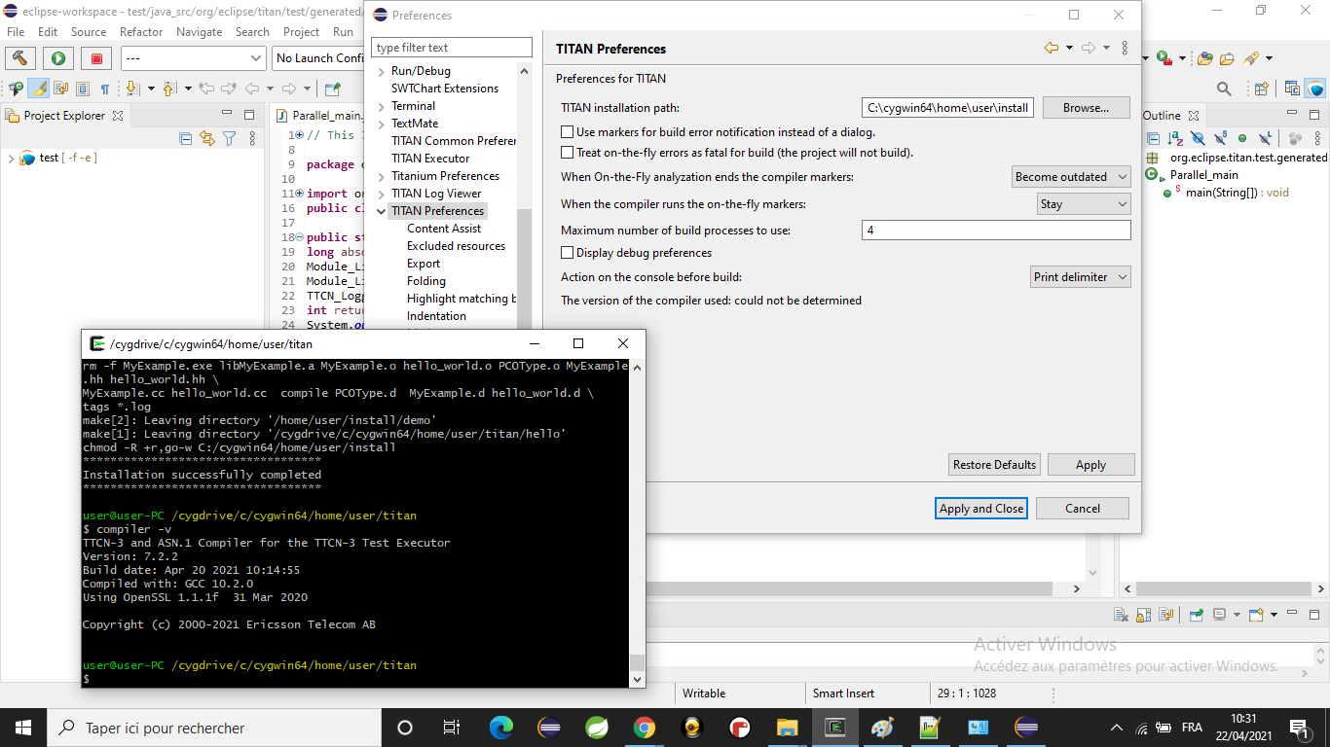This screenshot has height=747, width=1330.
Task: Click Previous Annotation yellow up arrow icon
Action: (169, 89)
